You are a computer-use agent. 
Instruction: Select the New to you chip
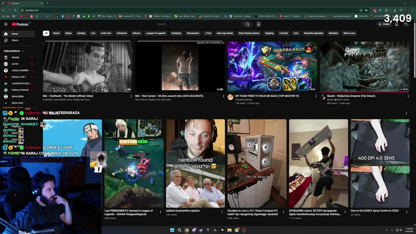tap(349, 33)
